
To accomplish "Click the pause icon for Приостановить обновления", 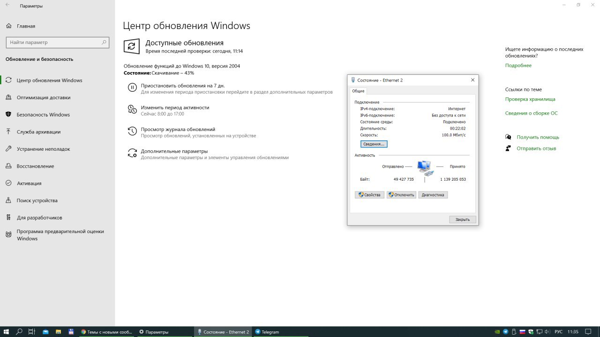I will (x=132, y=87).
